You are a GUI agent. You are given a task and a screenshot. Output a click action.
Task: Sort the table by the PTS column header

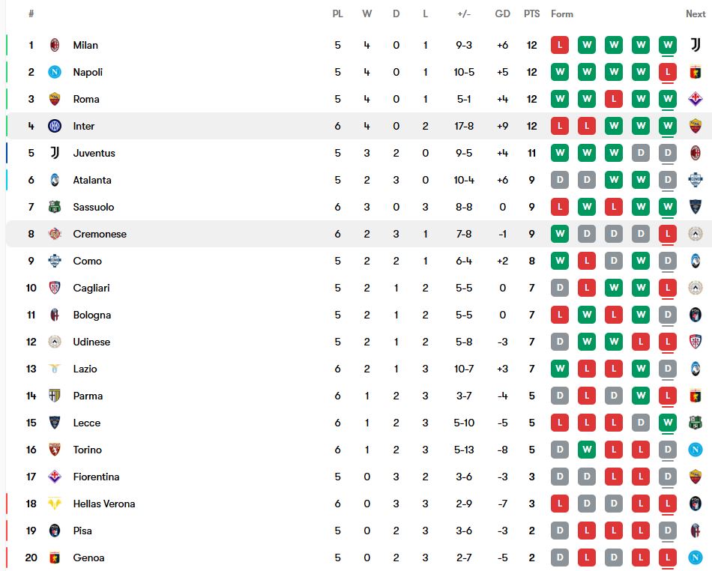[x=531, y=13]
